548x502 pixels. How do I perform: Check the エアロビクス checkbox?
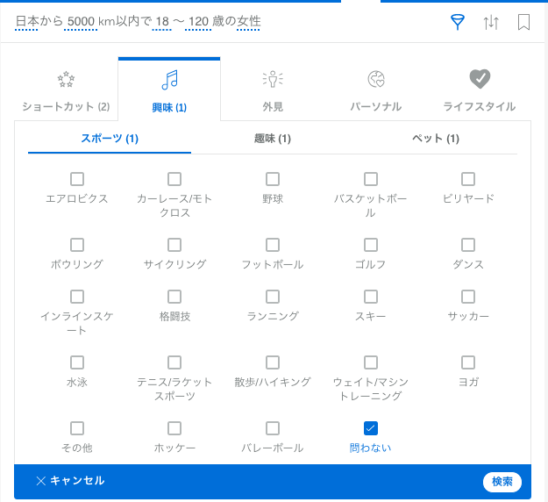[x=77, y=179]
